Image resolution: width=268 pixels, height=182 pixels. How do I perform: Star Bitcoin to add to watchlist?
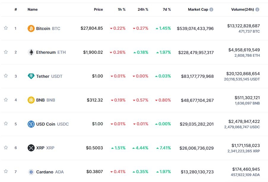[x=6, y=28]
